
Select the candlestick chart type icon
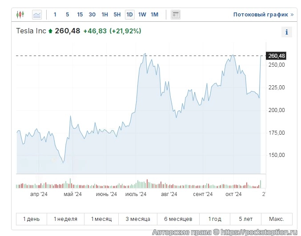tap(20, 15)
